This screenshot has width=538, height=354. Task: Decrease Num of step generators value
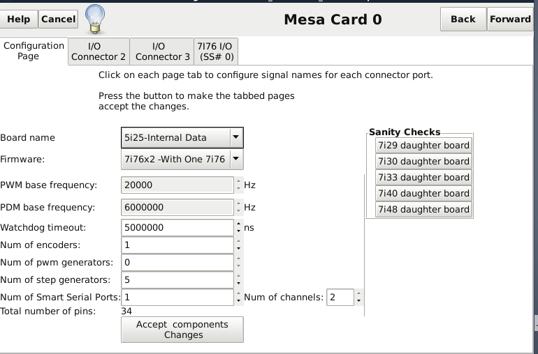239,284
